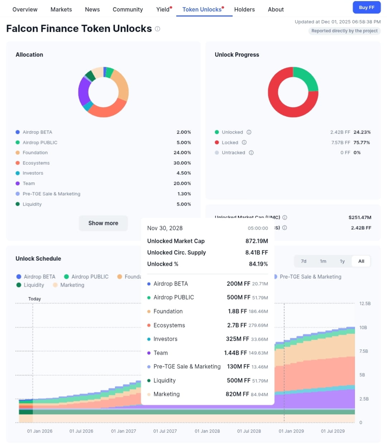Switch to the Markets tab
387x445 pixels.
point(61,9)
